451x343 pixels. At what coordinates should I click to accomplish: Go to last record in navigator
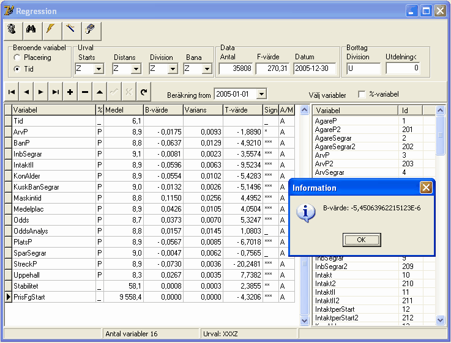[x=56, y=92]
